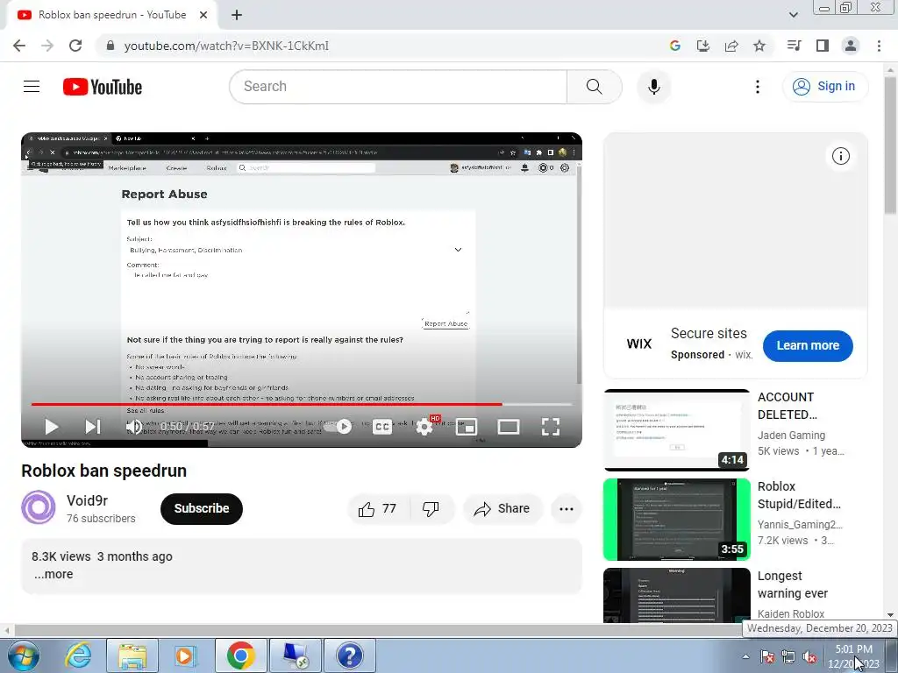The height and width of the screenshot is (673, 898).
Task: Dislike the video with thumbs down
Action: tap(431, 509)
